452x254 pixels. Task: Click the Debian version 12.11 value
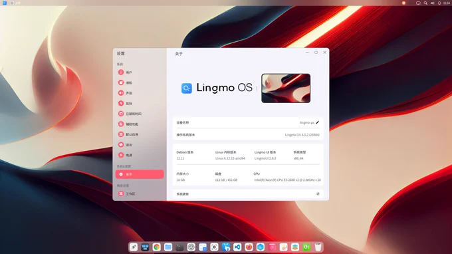pyautogui.click(x=180, y=158)
